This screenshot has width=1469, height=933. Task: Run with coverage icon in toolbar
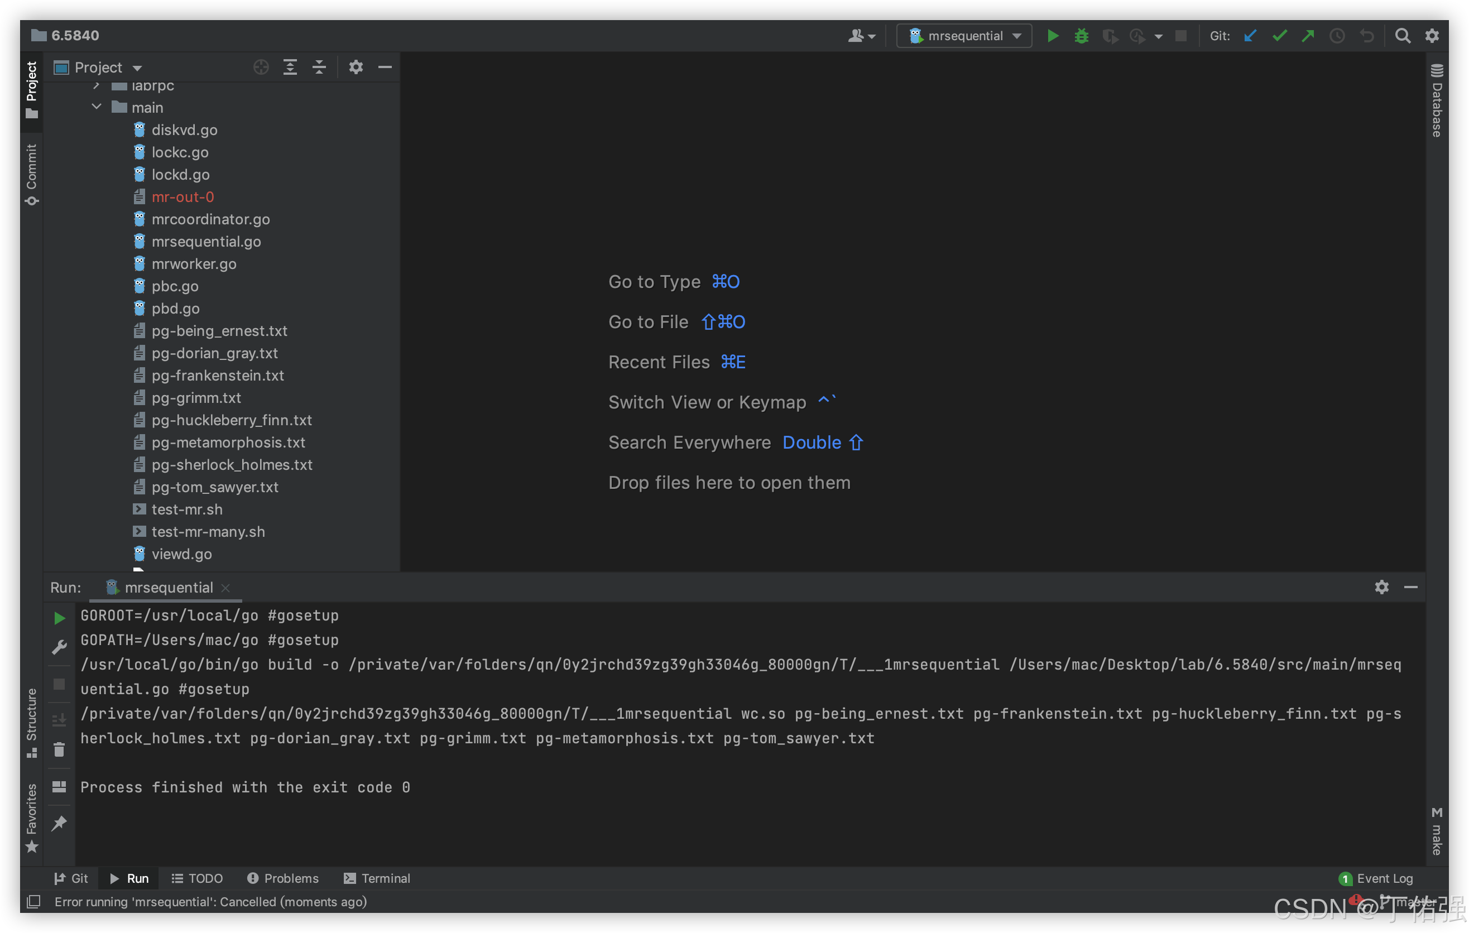(1110, 36)
